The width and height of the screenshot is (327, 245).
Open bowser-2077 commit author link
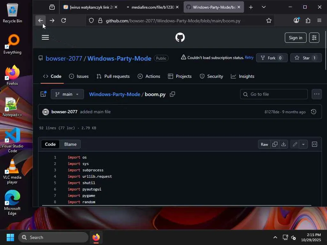pos(64,112)
